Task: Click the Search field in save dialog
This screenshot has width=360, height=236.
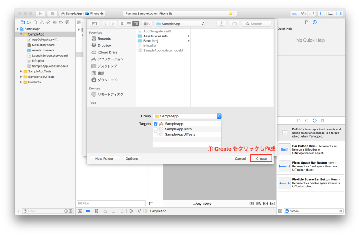Action: [x=256, y=24]
